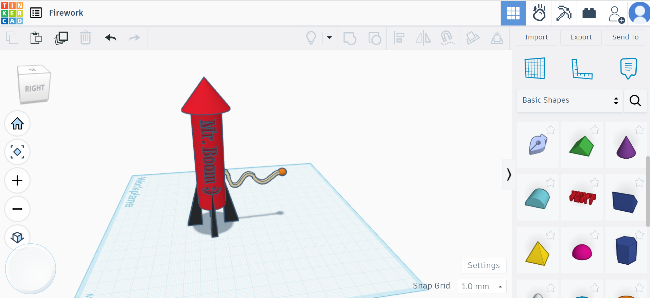Open the design list menu icon
Screen dimensions: 650x298
coord(36,13)
